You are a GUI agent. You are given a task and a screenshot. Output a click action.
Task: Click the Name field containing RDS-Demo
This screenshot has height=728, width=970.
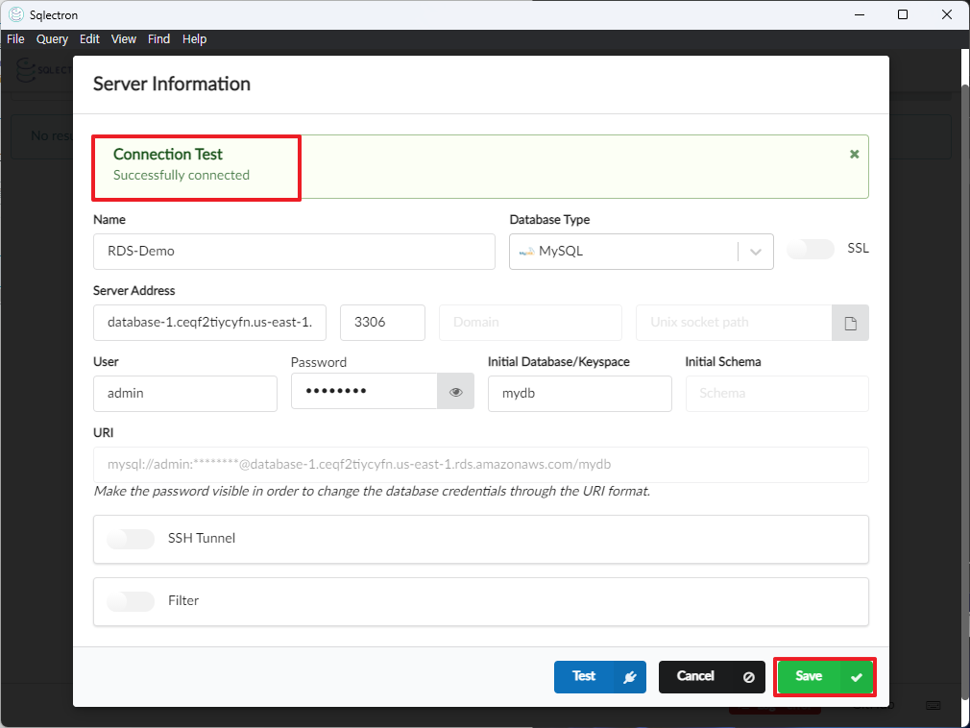coord(294,252)
